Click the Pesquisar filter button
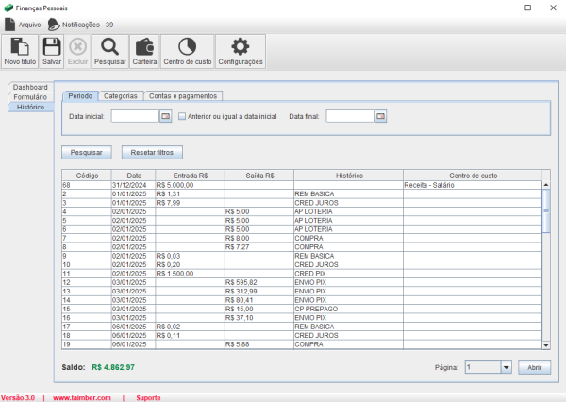 [x=86, y=153]
